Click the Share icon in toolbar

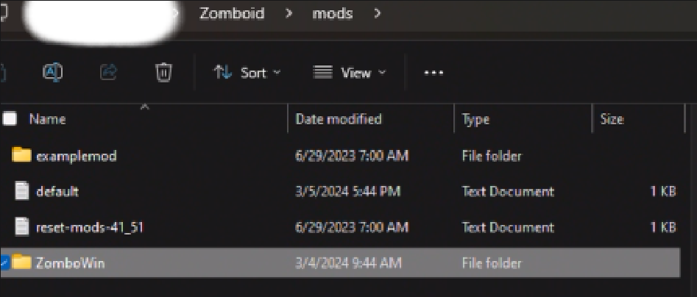pyautogui.click(x=108, y=72)
